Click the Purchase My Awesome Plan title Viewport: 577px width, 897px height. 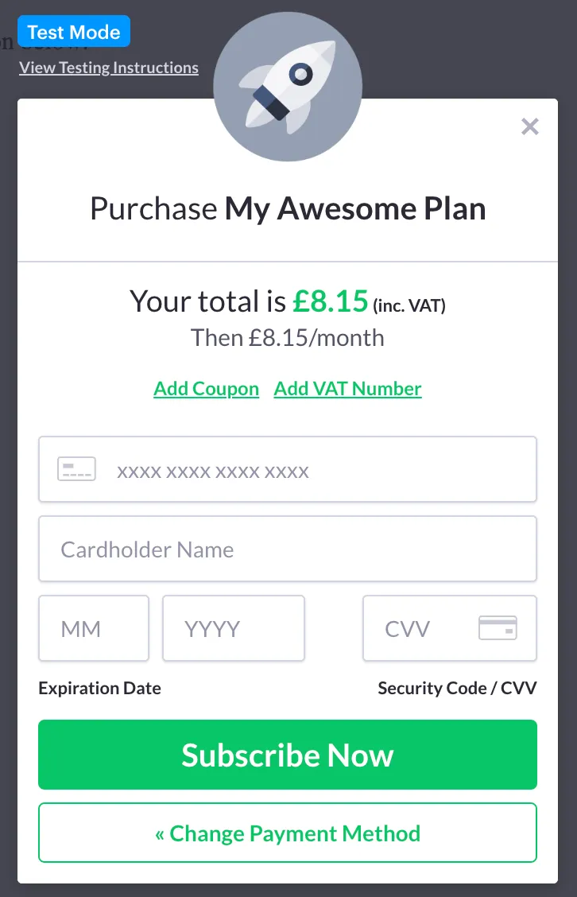[288, 208]
